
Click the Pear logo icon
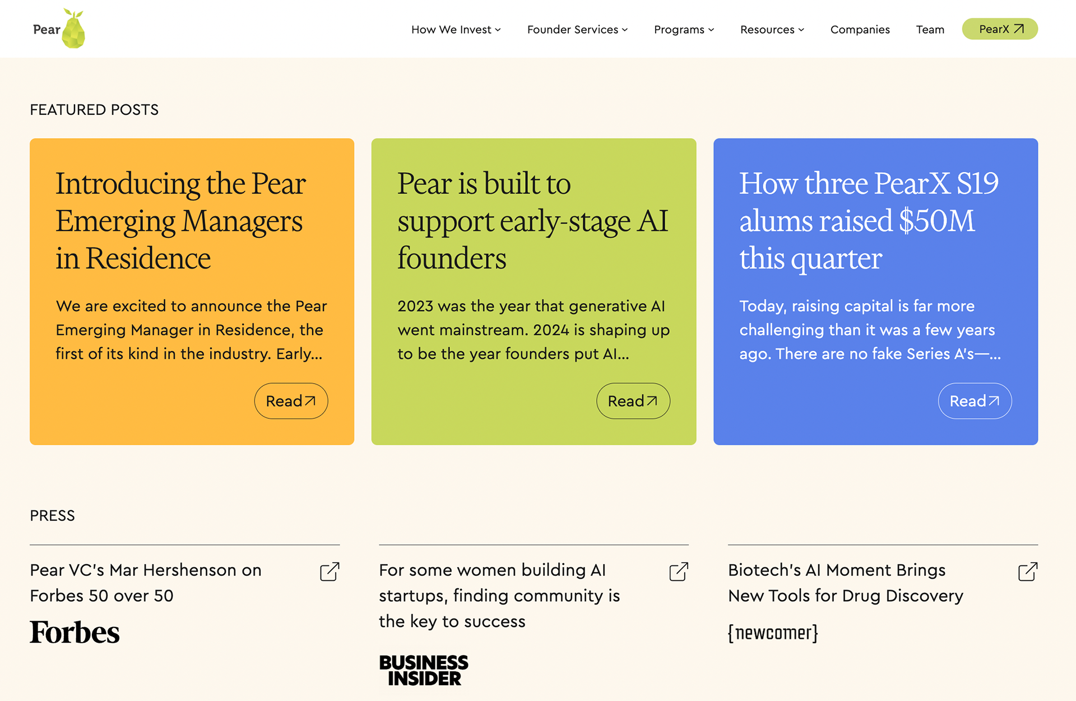(59, 29)
